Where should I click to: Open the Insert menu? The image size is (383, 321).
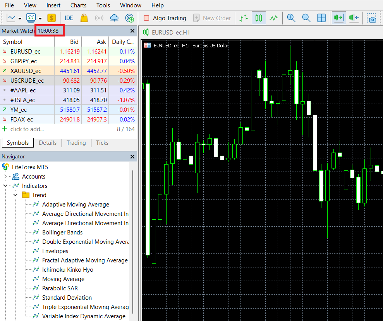point(53,5)
